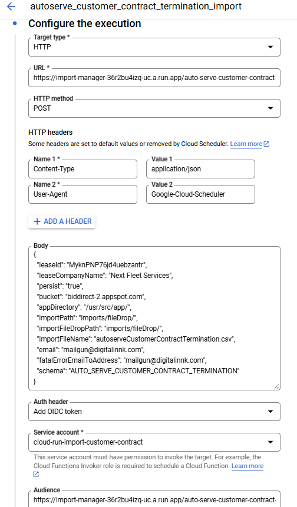
Task: Click into the URL input field
Action: tap(154, 78)
